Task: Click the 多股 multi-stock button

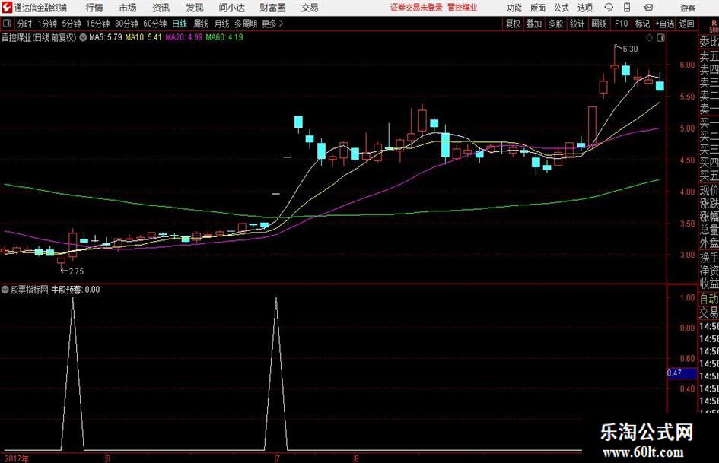Action: pos(555,24)
